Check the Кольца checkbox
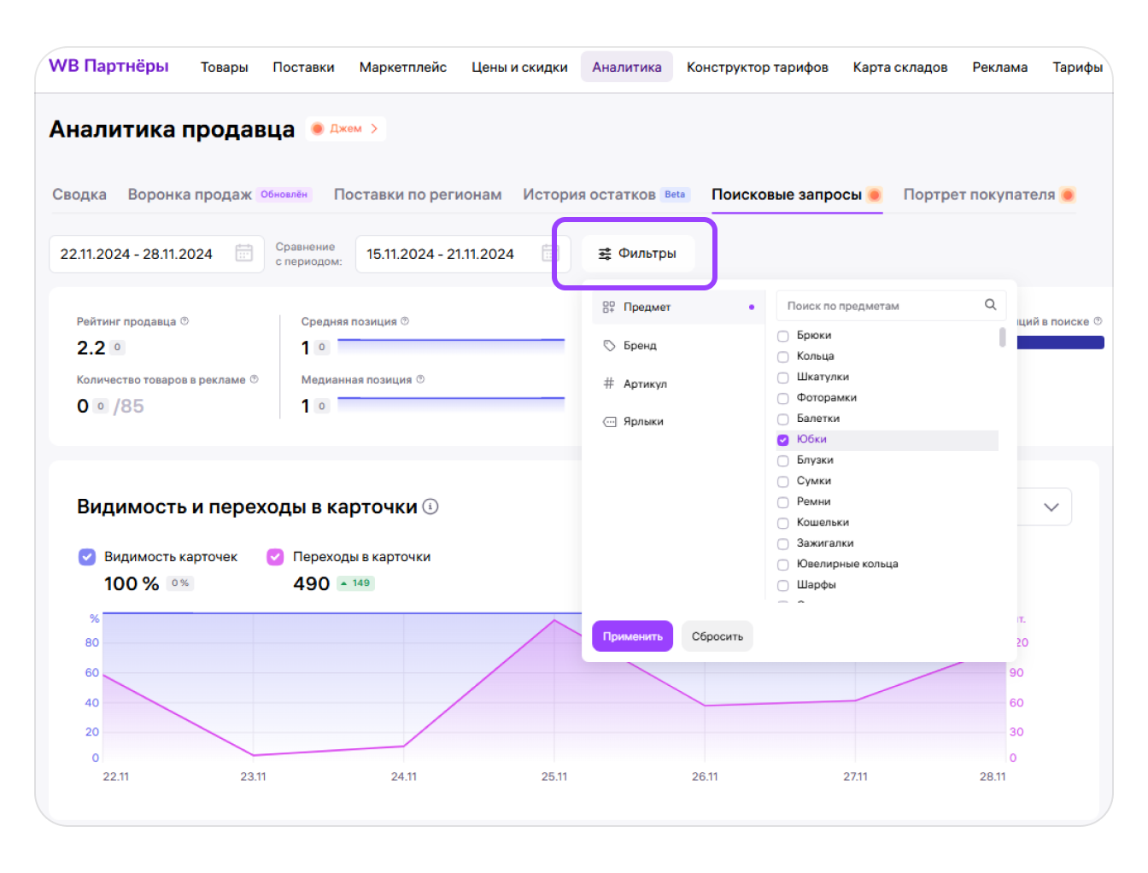Screen dimensions: 1148x873 [782, 356]
